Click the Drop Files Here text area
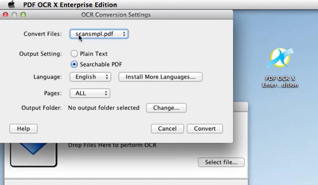The height and width of the screenshot is (185, 318). click(x=112, y=145)
